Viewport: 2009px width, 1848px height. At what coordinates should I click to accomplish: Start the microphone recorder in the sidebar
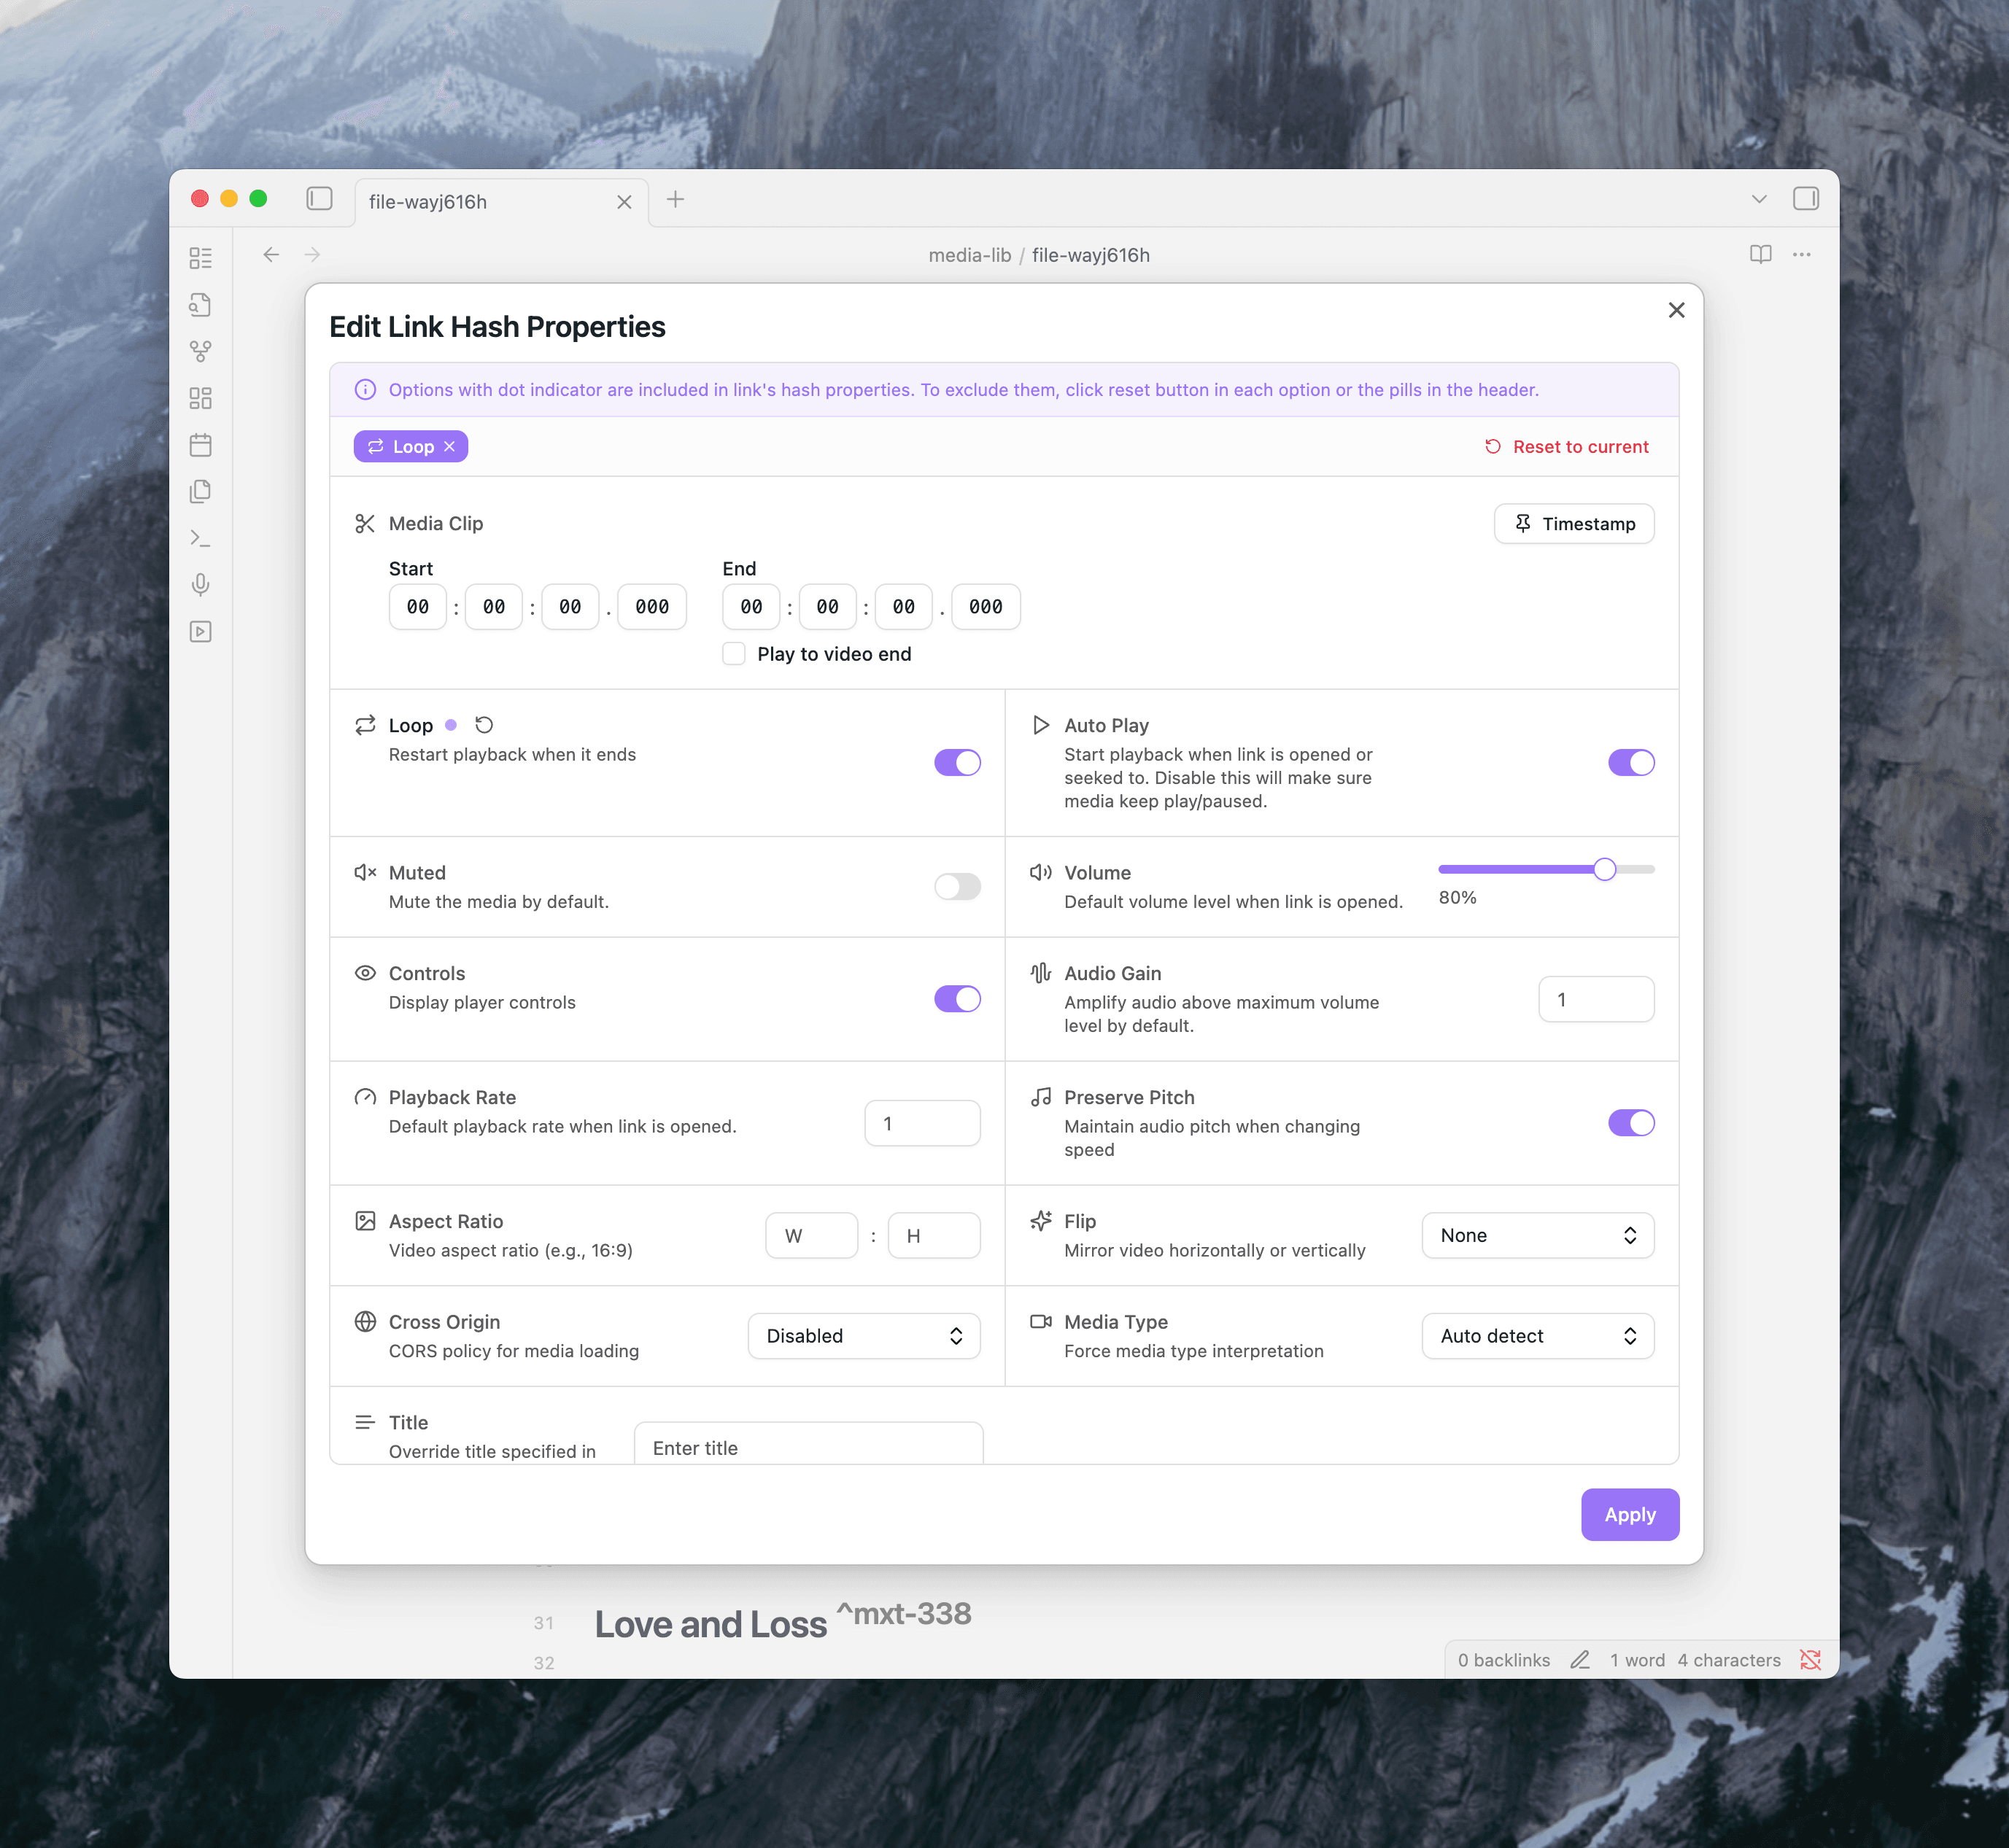coord(201,585)
